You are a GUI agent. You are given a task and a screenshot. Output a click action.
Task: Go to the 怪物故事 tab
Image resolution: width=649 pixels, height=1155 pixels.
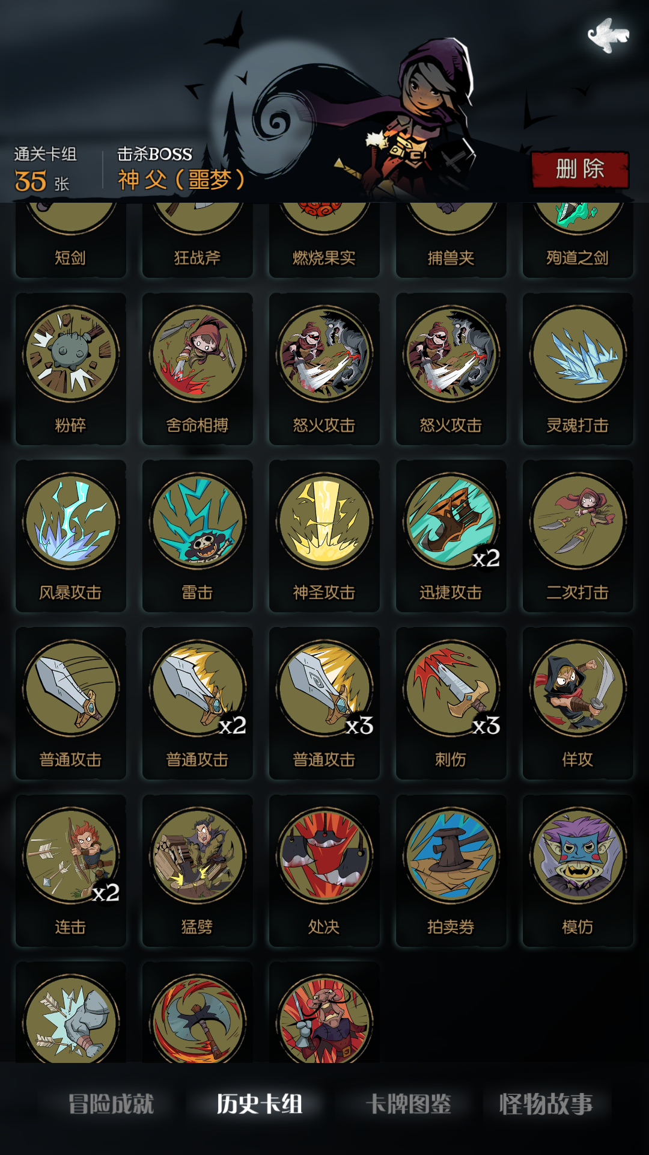click(546, 1104)
